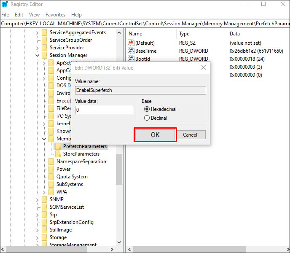The height and width of the screenshot is (253, 290).
Task: Select the Hexadecimal base option
Action: [x=160, y=109]
